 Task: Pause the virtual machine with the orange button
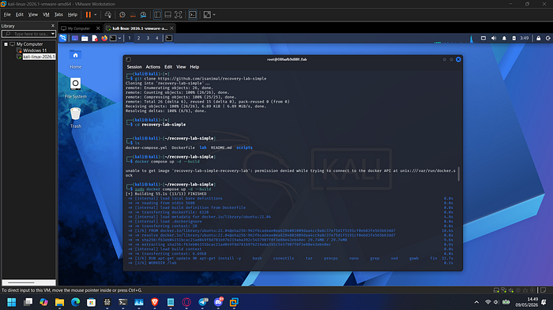pos(88,15)
